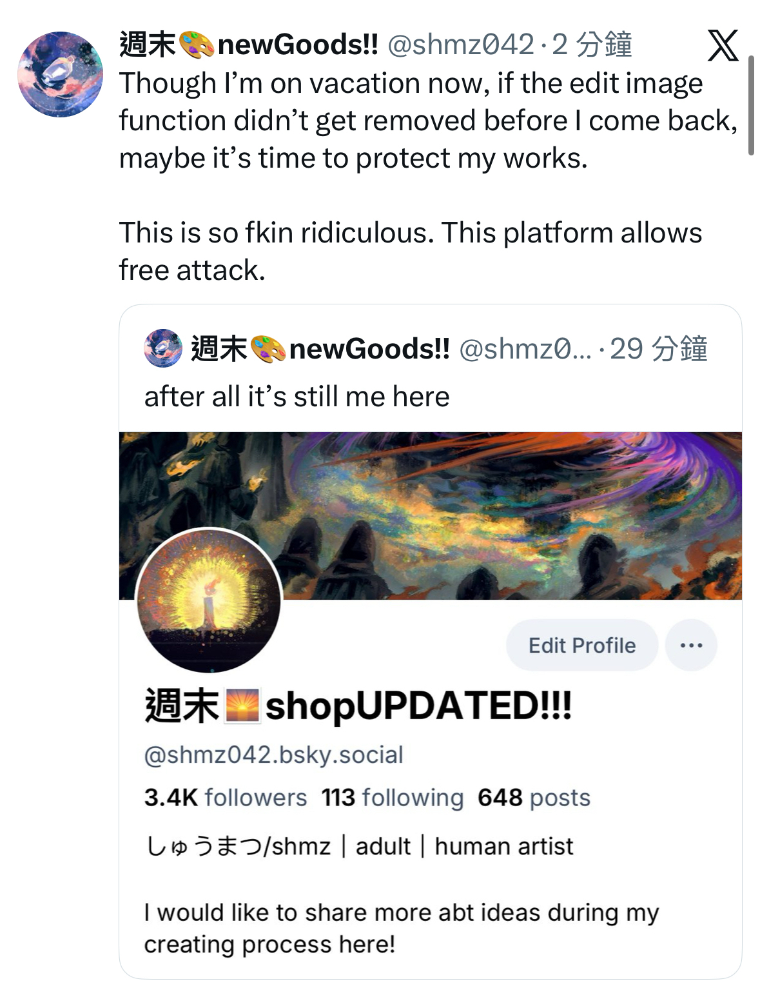Open the colorful banner artwork image

point(431,515)
